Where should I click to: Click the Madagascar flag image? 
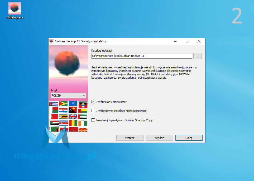coord(54,110)
